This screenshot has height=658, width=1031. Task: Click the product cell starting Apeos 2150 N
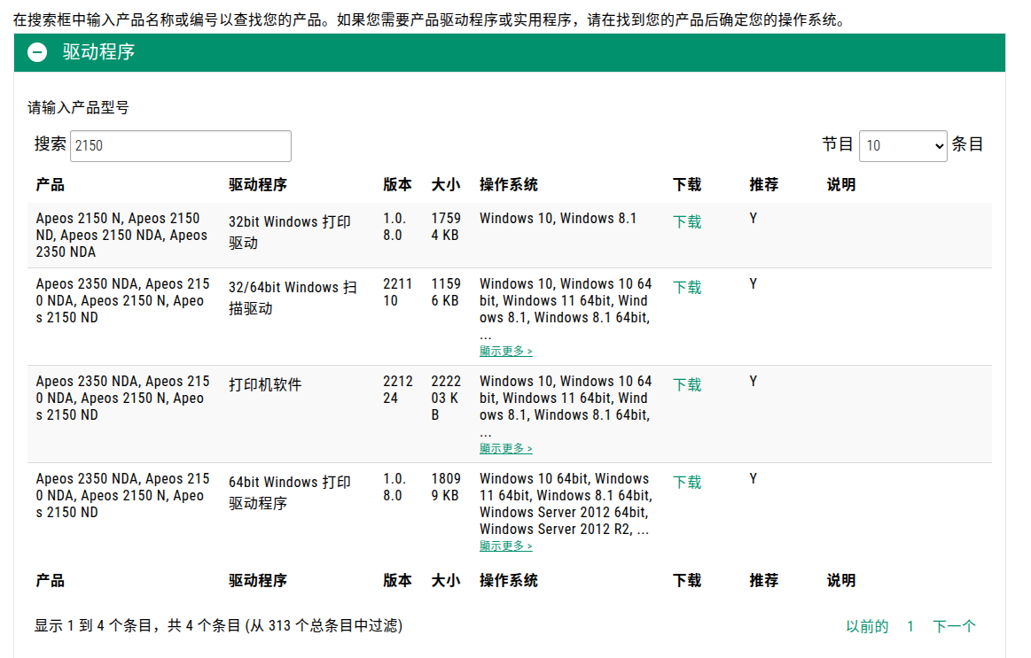(121, 235)
